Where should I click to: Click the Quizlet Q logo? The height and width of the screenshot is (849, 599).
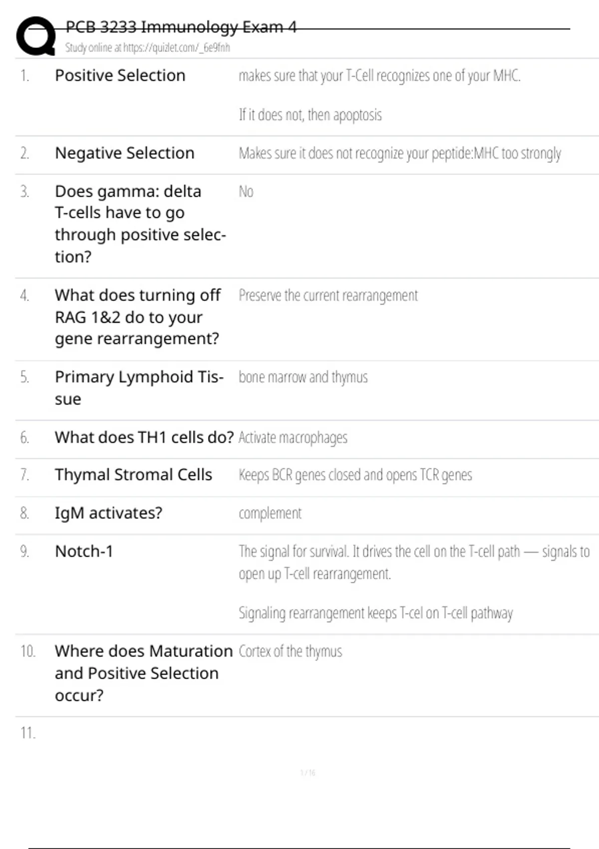coord(36,36)
